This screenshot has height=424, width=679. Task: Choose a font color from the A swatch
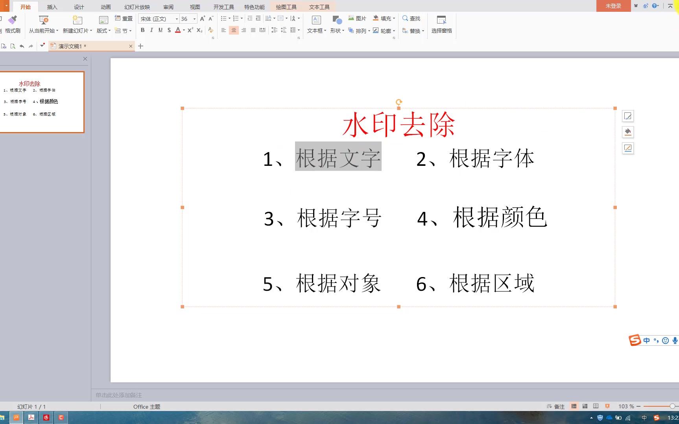pos(178,30)
